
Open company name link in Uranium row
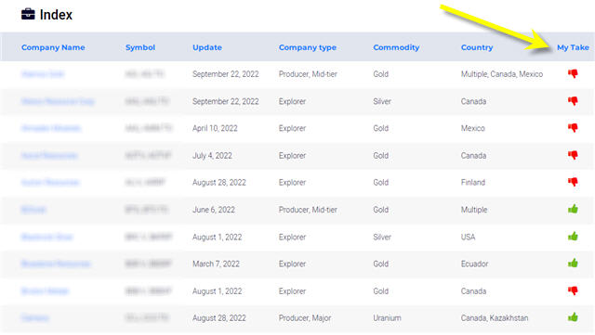click(35, 318)
